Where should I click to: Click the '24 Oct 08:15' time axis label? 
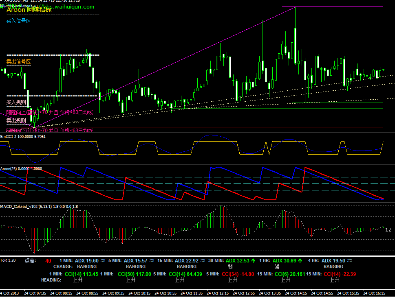61,293
